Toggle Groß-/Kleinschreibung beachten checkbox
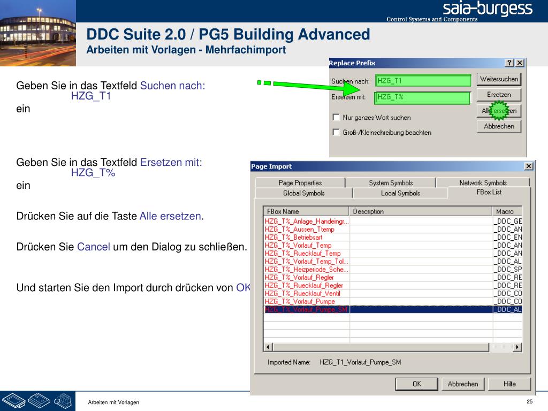 click(x=336, y=133)
